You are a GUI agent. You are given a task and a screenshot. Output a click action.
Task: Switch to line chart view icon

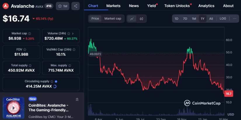point(132,19)
